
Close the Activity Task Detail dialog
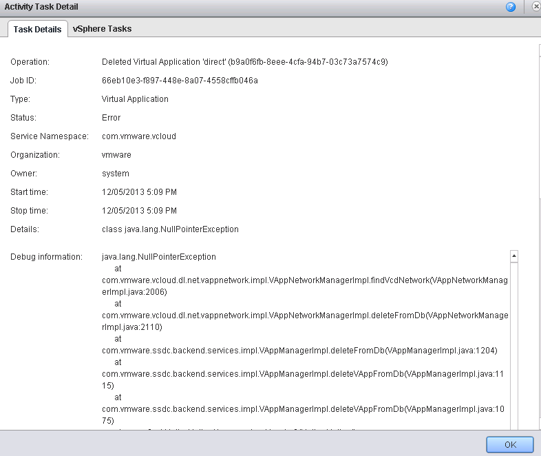536,7
